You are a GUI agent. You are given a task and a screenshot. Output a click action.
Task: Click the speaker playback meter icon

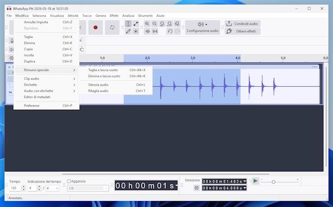click(x=11, y=50)
